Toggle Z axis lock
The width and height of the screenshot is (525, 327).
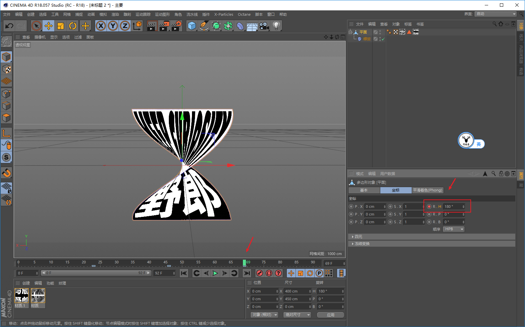[125, 26]
